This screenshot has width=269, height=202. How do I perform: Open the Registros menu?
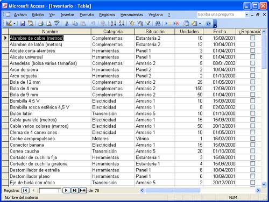point(107,15)
